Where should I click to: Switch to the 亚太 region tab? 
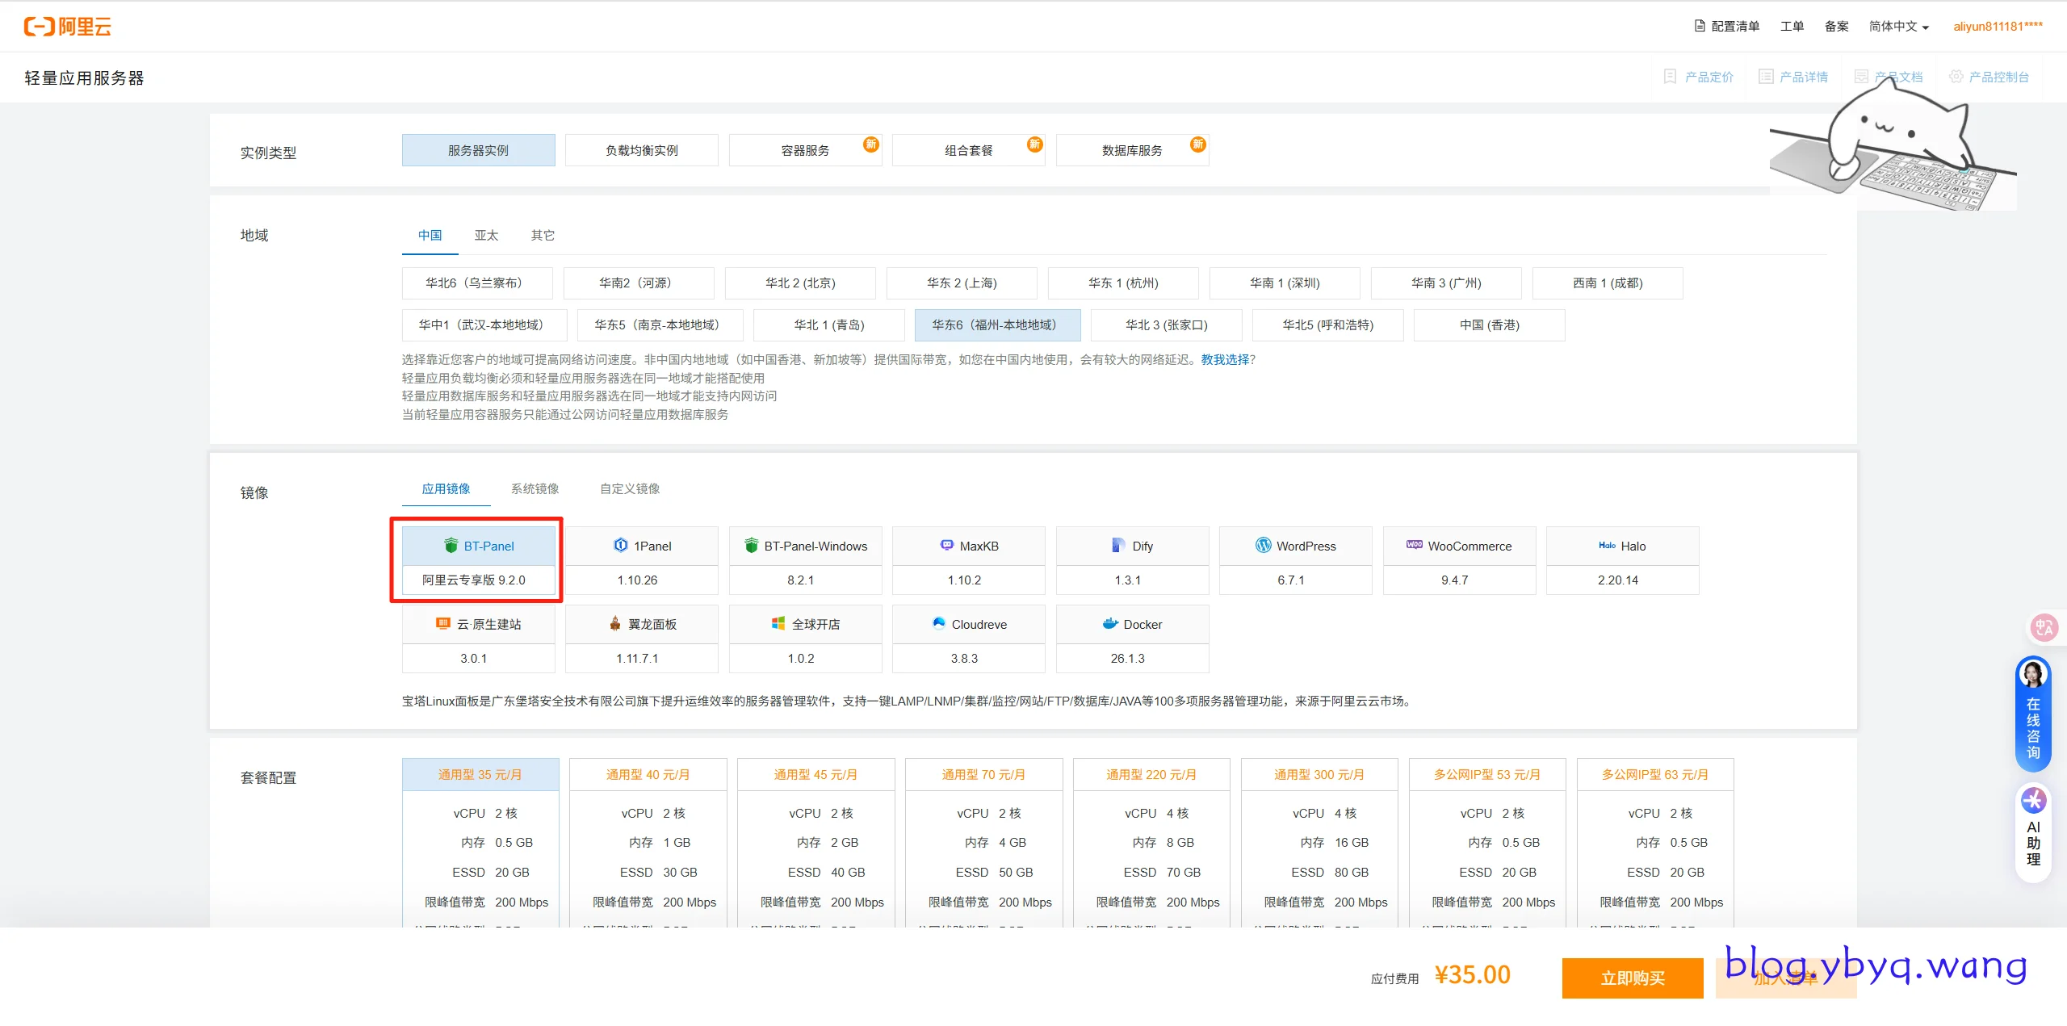[x=486, y=236]
